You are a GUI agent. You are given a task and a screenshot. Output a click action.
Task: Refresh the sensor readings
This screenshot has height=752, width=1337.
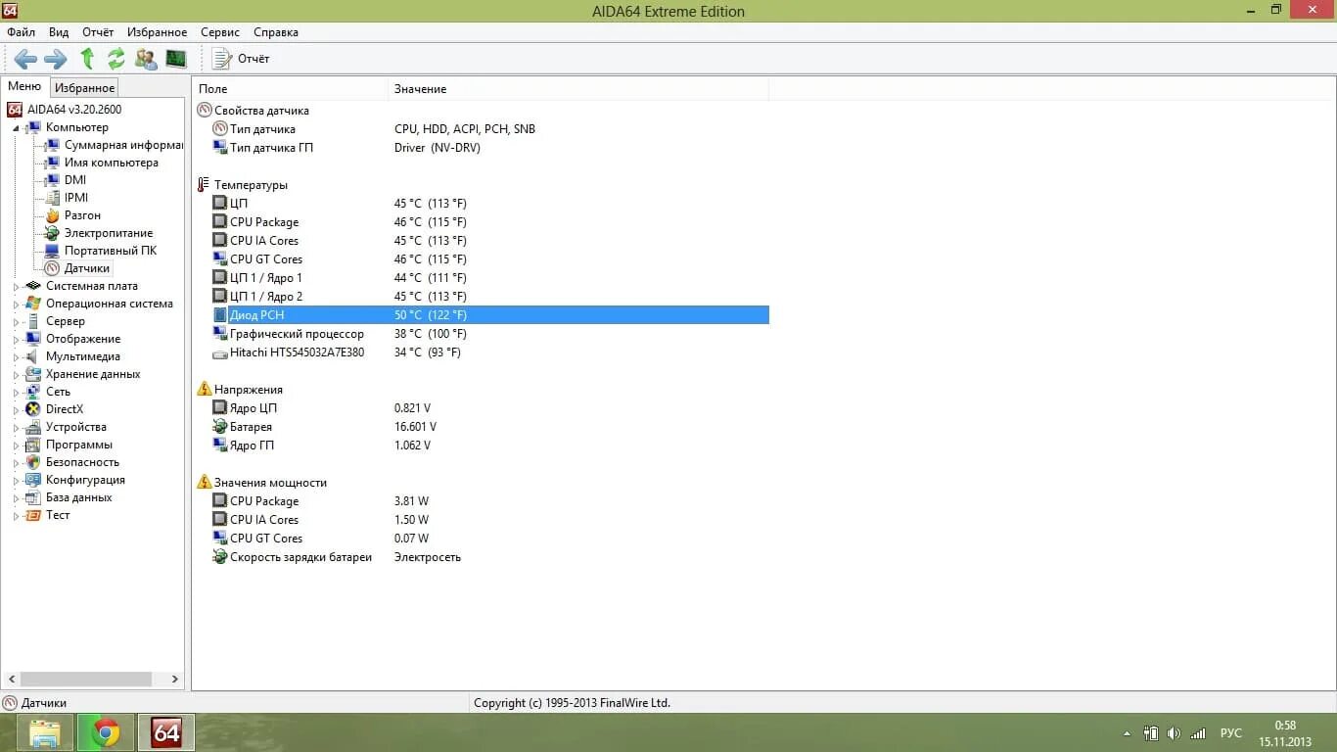pos(116,59)
